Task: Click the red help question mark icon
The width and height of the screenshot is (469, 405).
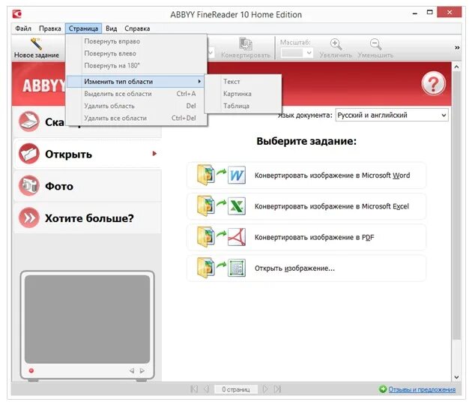Action: 433,83
